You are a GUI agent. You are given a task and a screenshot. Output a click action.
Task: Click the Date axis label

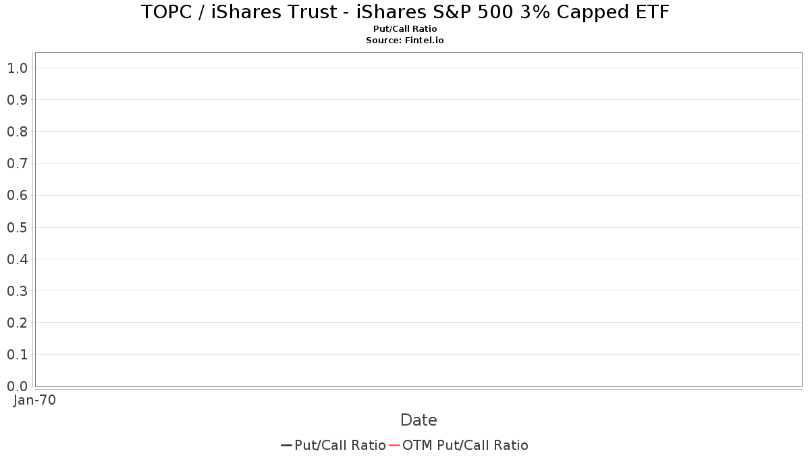tap(418, 420)
